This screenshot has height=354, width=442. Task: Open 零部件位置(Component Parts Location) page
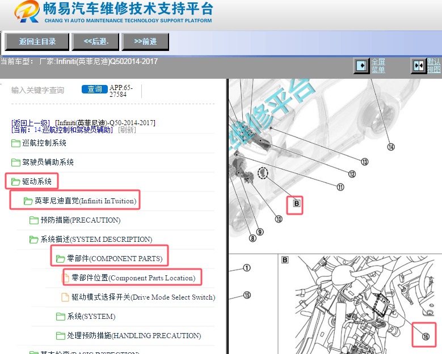133,278
